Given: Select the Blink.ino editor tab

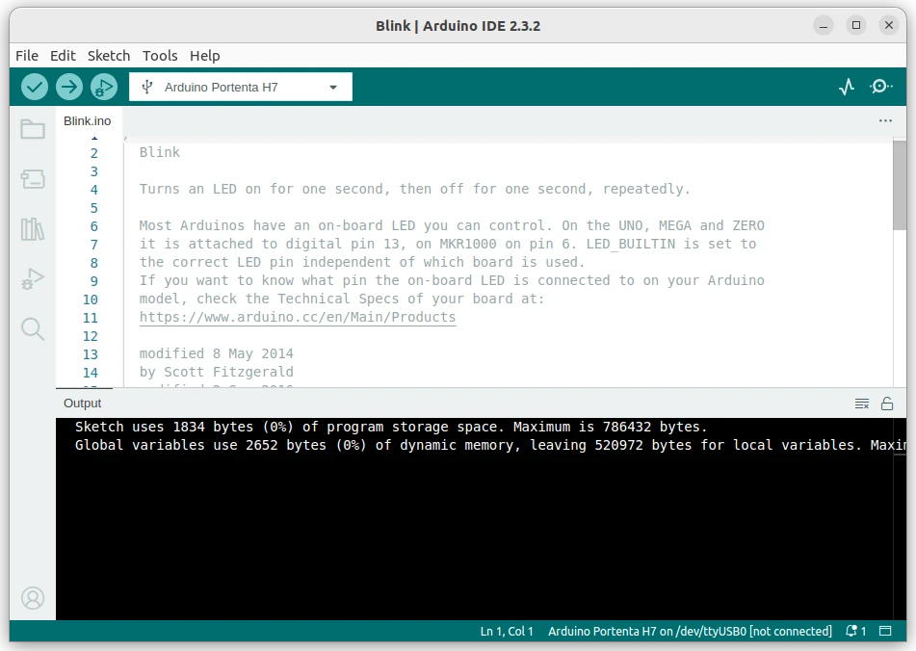Looking at the screenshot, I should pos(88,120).
